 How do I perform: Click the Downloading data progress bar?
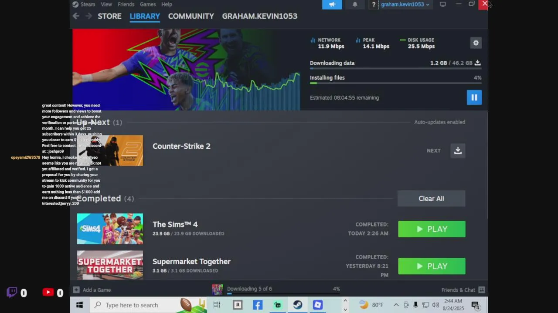(395, 68)
